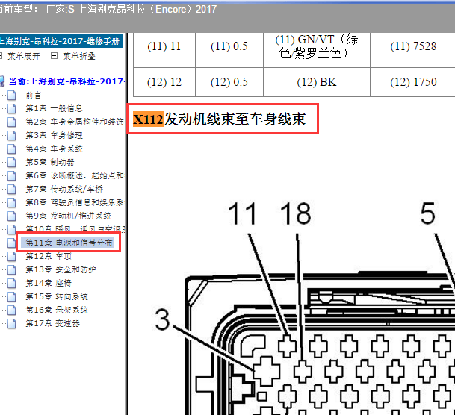Select 第7章 传动系统/车桥
Image resolution: width=455 pixels, height=415 pixels.
coord(64,189)
